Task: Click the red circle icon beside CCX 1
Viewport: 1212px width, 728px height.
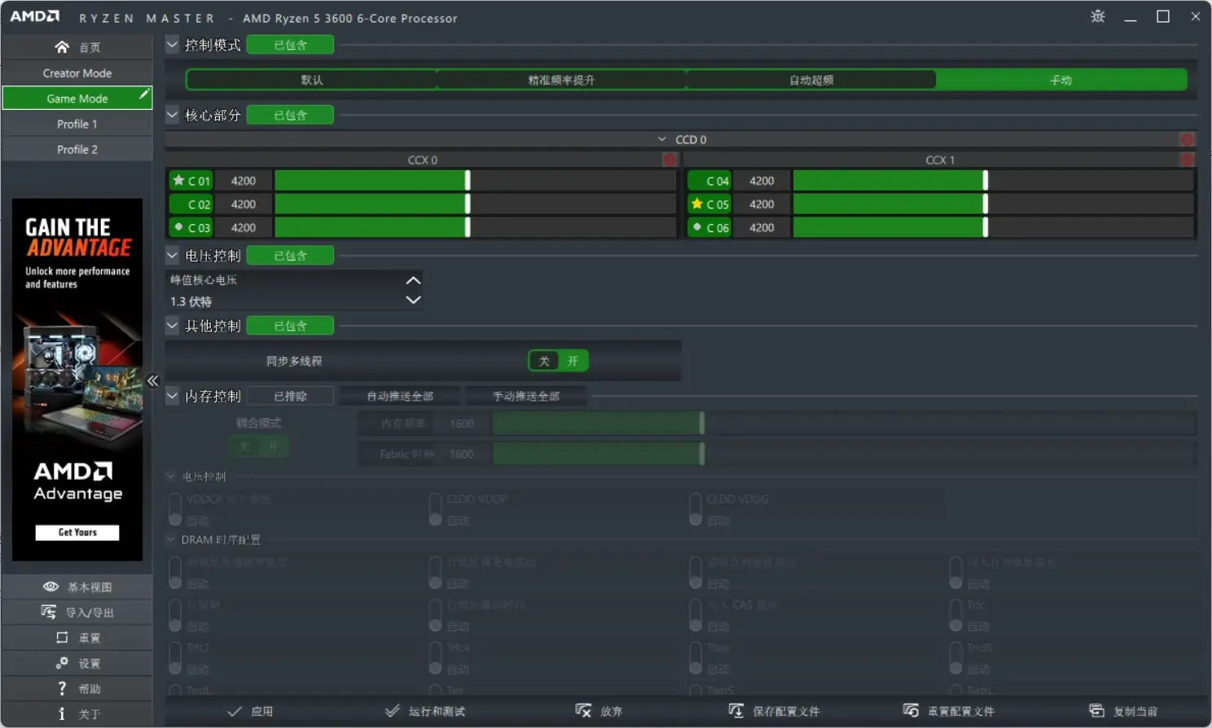Action: click(x=1187, y=160)
